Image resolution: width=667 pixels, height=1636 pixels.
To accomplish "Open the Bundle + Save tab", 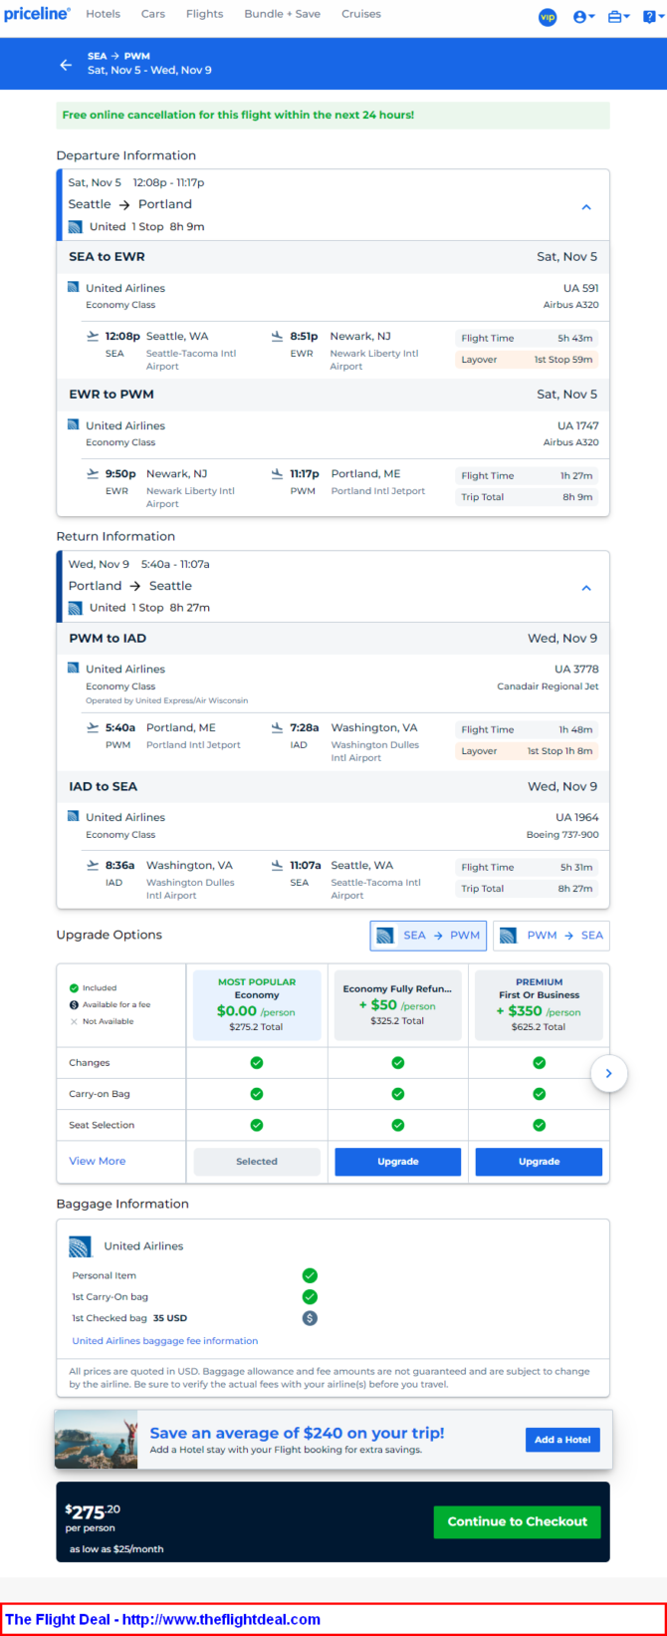I will pos(283,14).
